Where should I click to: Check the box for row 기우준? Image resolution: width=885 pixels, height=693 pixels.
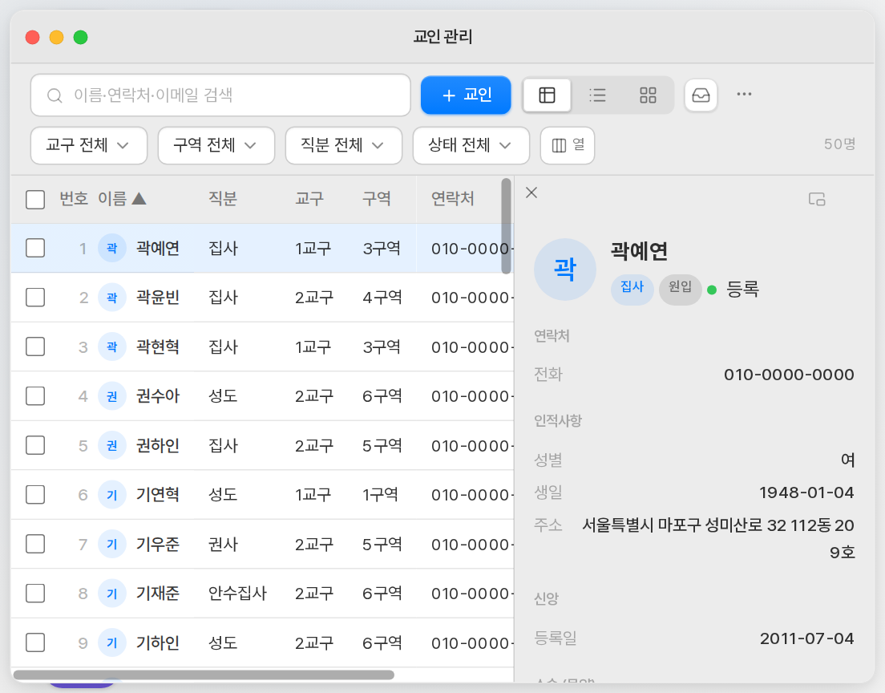pos(35,545)
